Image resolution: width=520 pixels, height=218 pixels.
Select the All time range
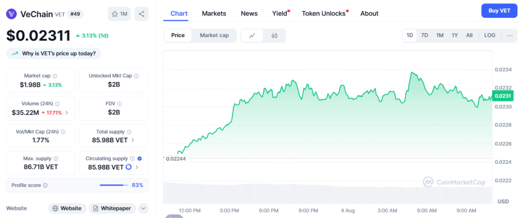469,35
